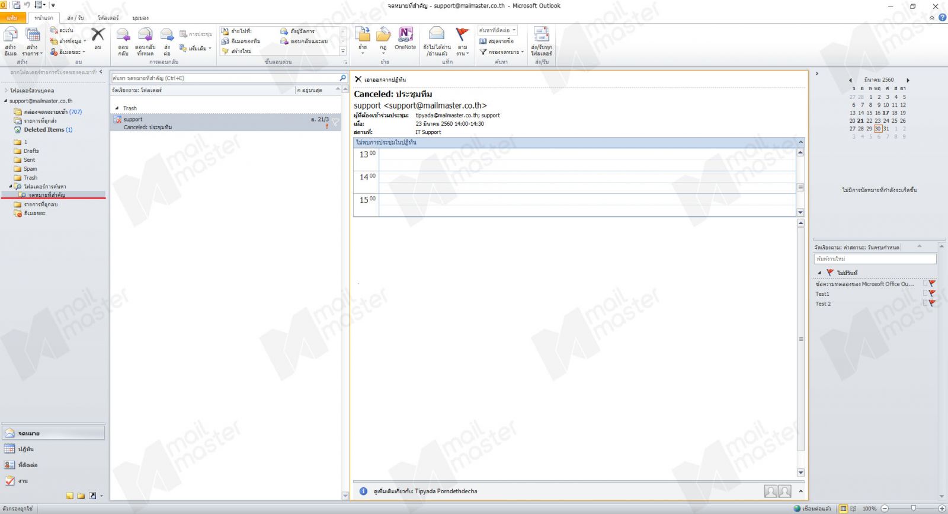Click the large Delete X icon
Screen dimensions: 948x514
click(x=98, y=35)
